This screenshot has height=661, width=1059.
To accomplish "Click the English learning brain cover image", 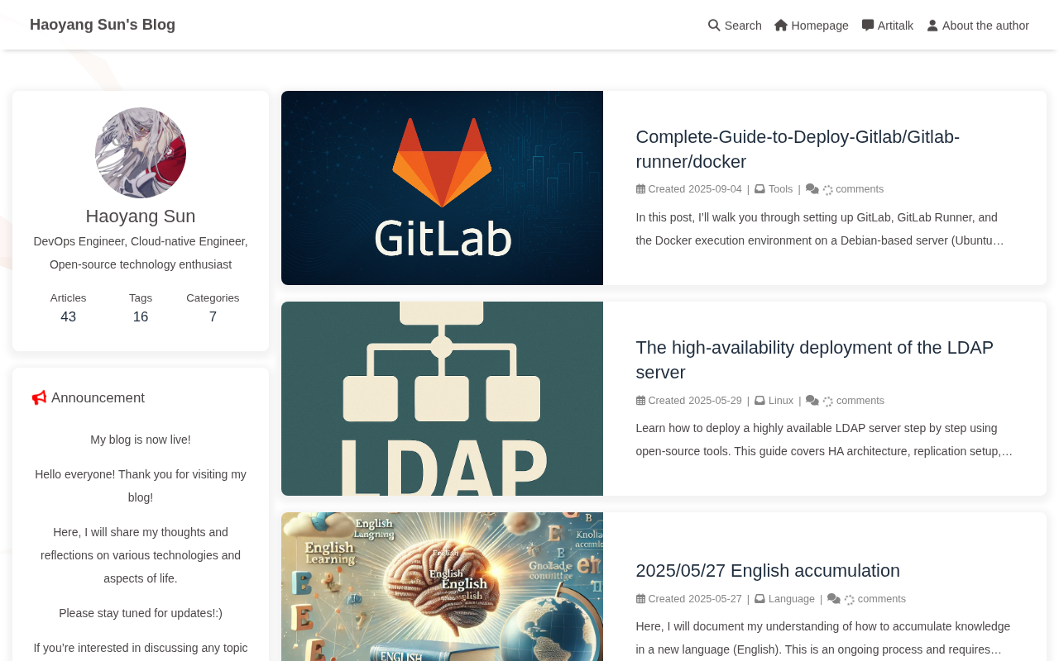I will [442, 587].
